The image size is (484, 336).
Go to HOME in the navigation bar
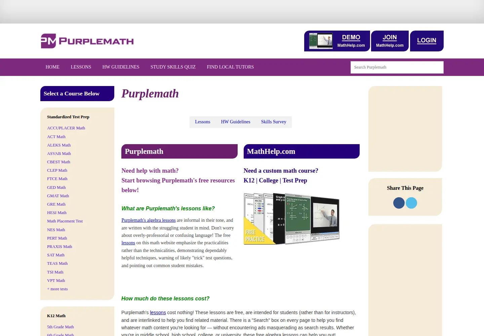(52, 67)
